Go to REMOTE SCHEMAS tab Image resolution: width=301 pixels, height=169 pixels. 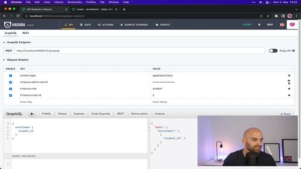click(134, 25)
